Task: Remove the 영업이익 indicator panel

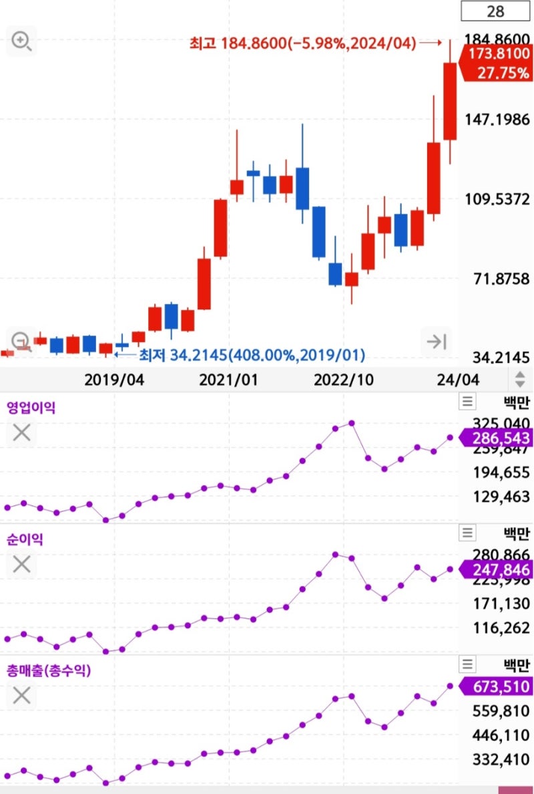Action: tap(22, 432)
